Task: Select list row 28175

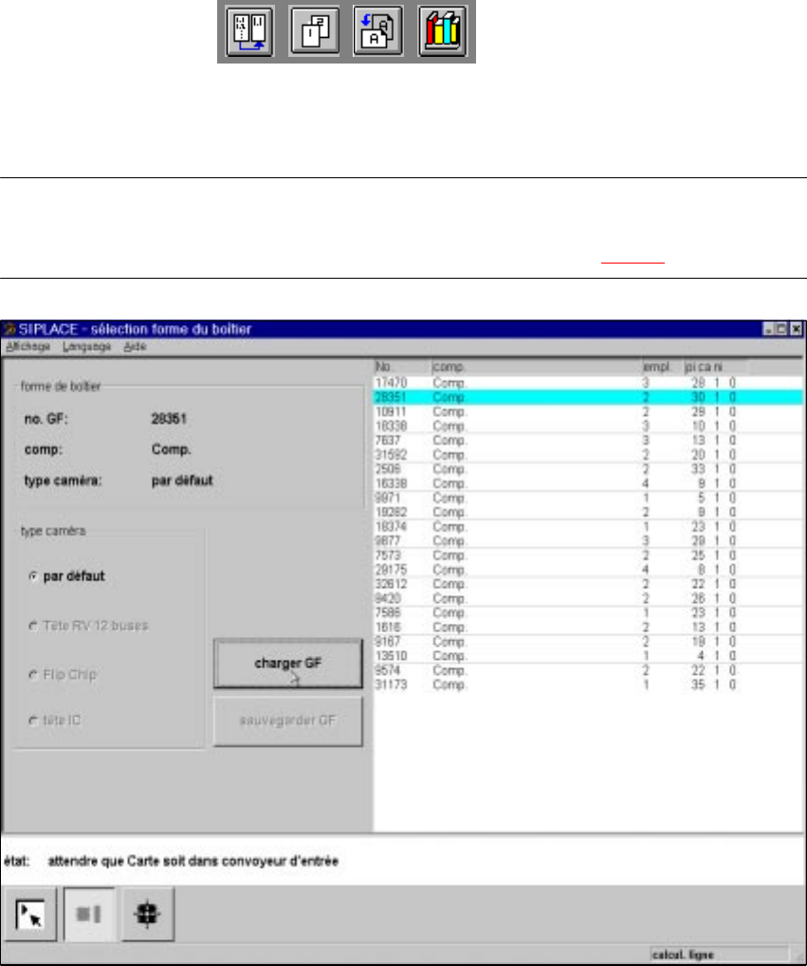Action: click(588, 570)
